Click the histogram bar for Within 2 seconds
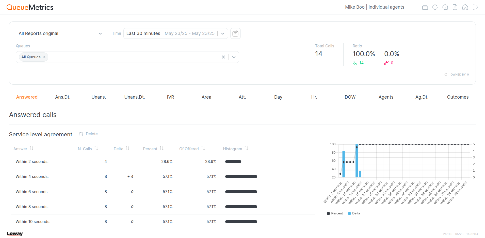This screenshot has width=485, height=238. click(x=233, y=161)
